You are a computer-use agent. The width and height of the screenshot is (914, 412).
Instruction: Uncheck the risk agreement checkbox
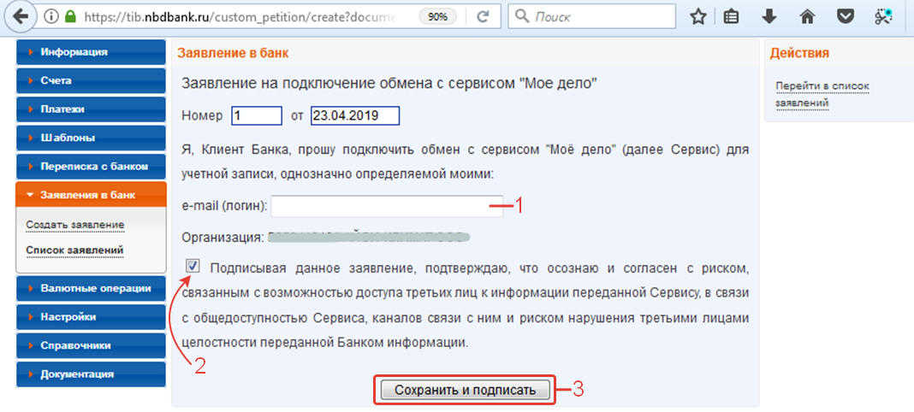coord(193,267)
